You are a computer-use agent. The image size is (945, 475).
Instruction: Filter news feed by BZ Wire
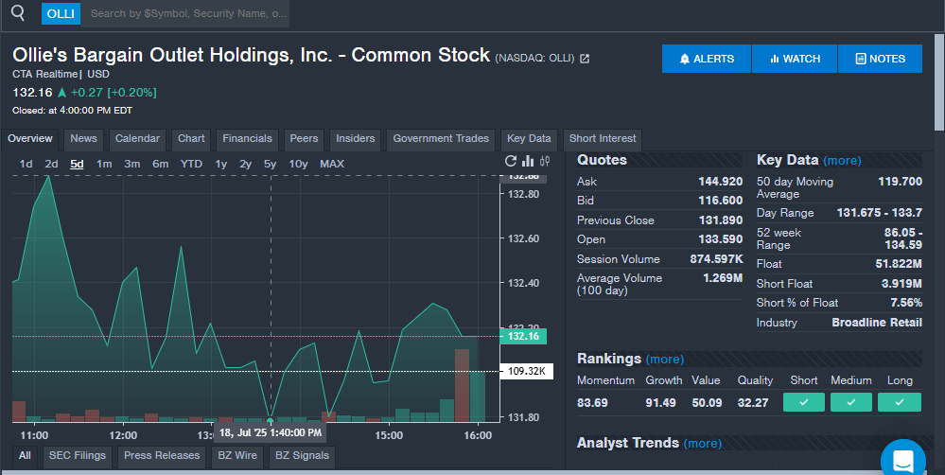coord(237,456)
